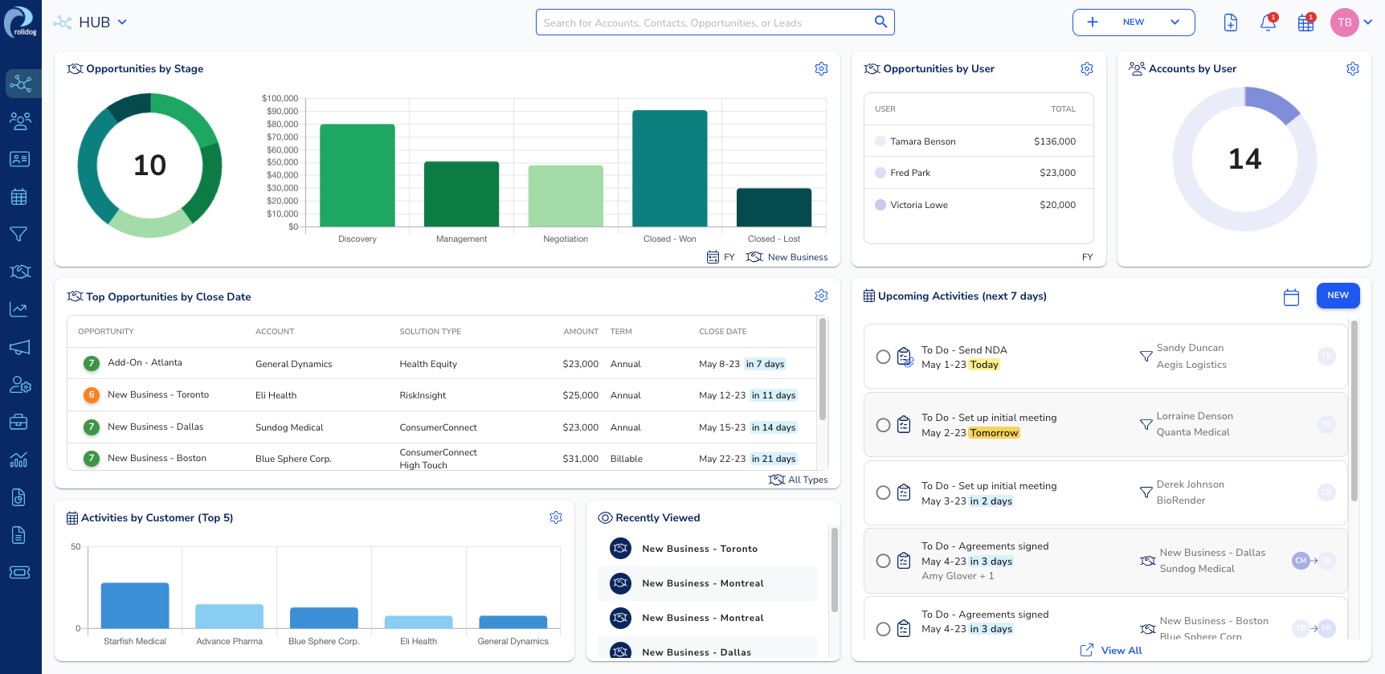Viewport: 1385px width, 674px height.
Task: Open settings gear for Accounts by User
Action: click(1352, 69)
